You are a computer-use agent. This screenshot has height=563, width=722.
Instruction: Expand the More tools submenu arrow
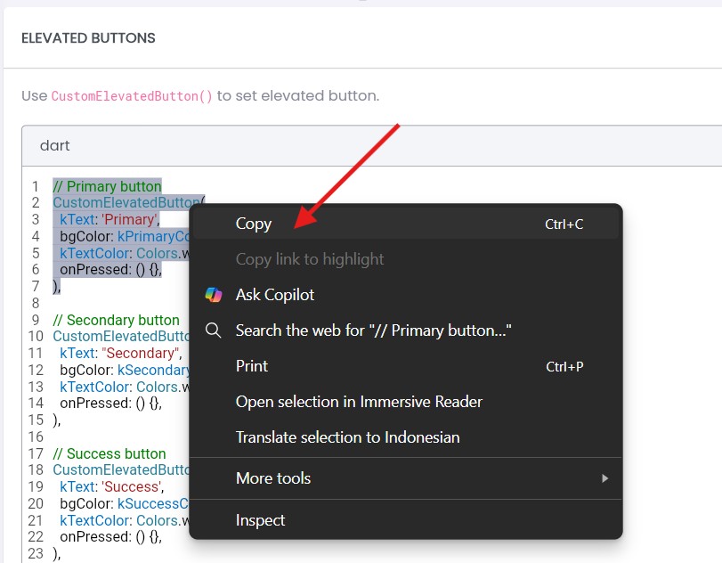pos(604,478)
